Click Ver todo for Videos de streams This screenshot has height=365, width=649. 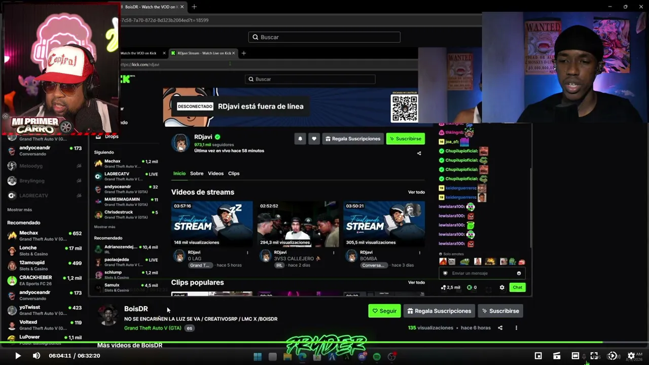pos(416,192)
